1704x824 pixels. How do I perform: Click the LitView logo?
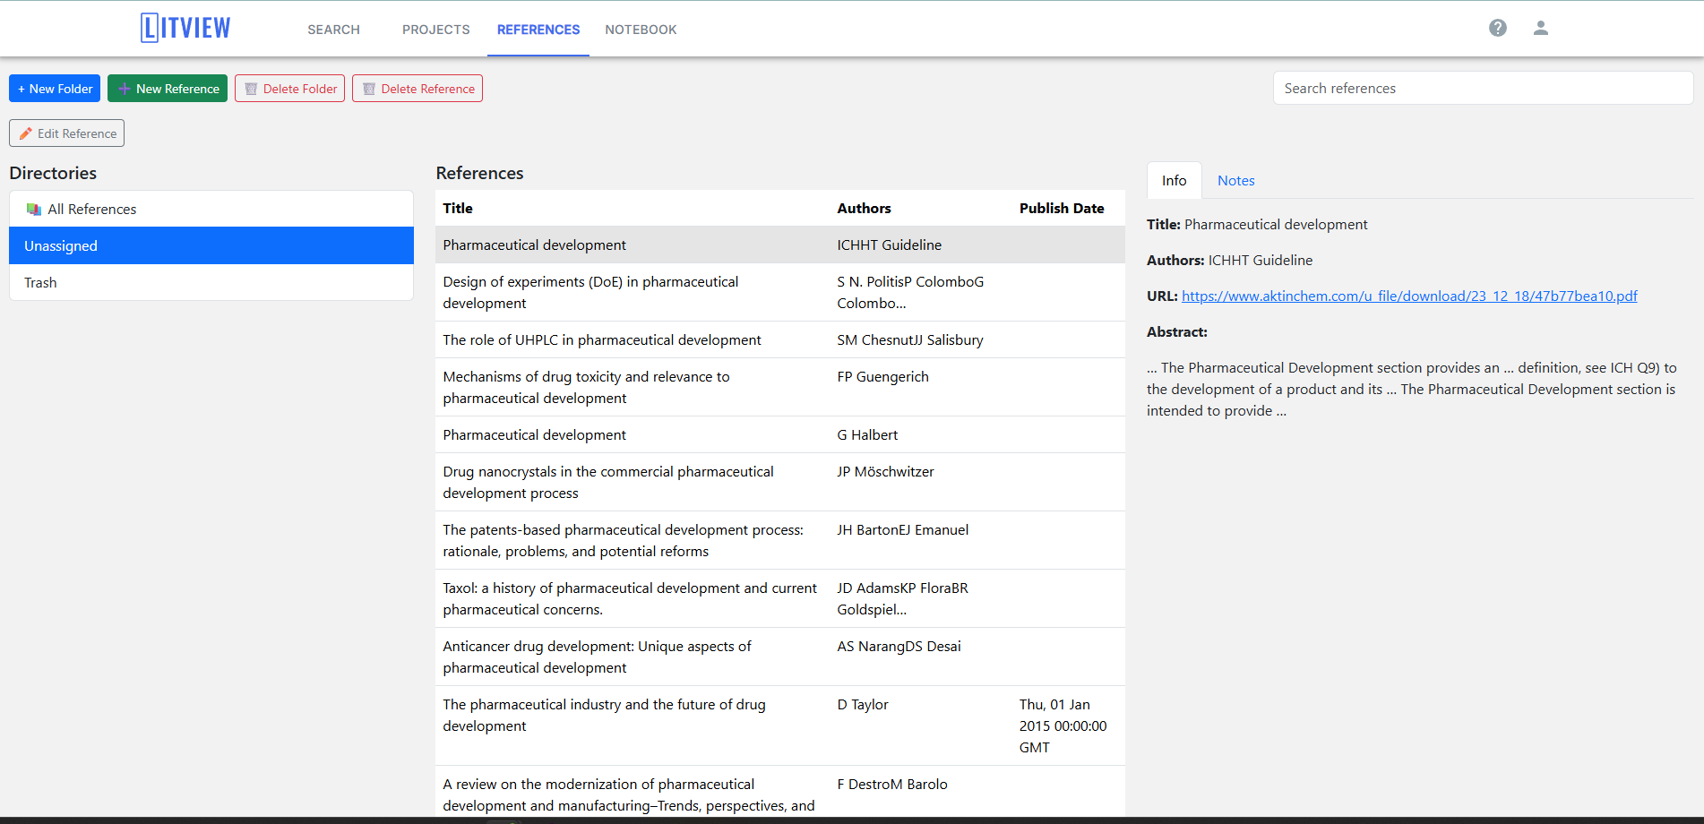(185, 28)
